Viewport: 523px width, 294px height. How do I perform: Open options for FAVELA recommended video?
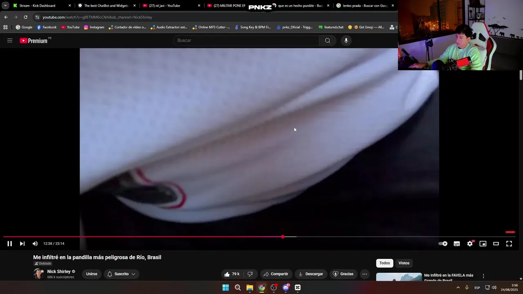(x=483, y=276)
